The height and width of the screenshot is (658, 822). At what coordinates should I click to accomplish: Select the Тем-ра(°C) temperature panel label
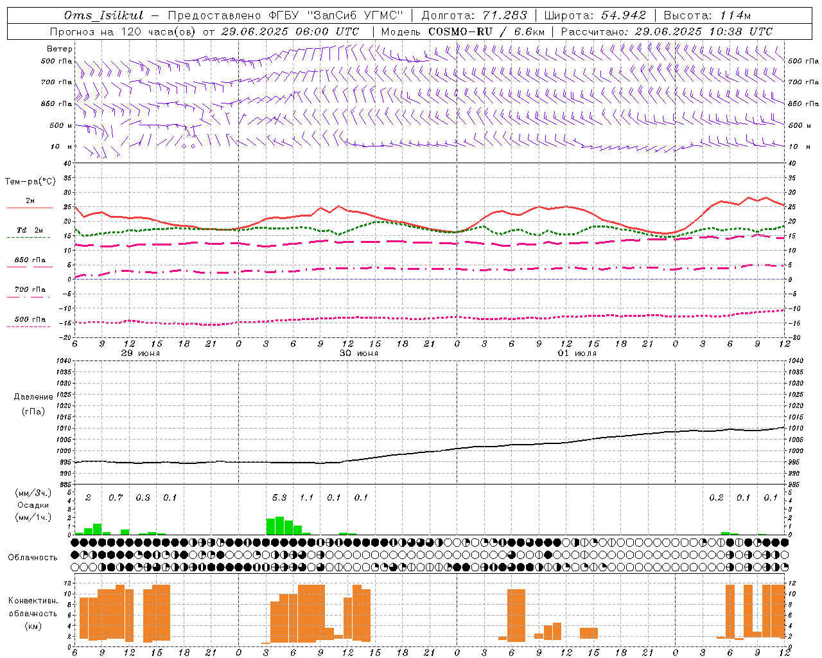click(x=30, y=182)
